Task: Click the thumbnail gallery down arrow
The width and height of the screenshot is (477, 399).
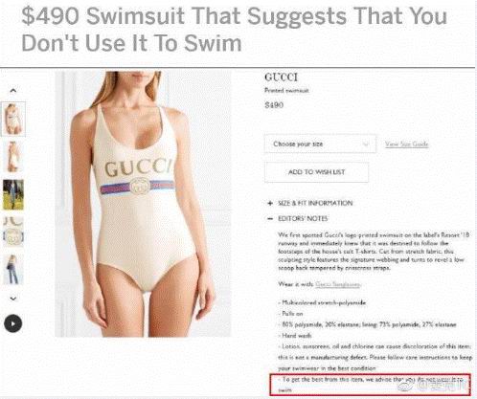Action: click(x=13, y=299)
